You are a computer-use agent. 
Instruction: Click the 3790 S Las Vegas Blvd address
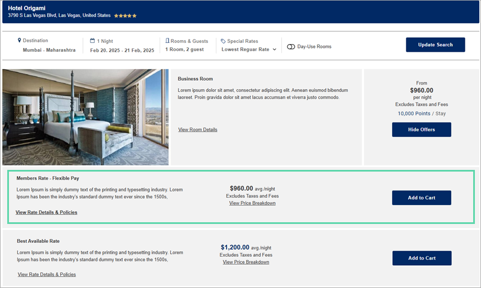[59, 16]
